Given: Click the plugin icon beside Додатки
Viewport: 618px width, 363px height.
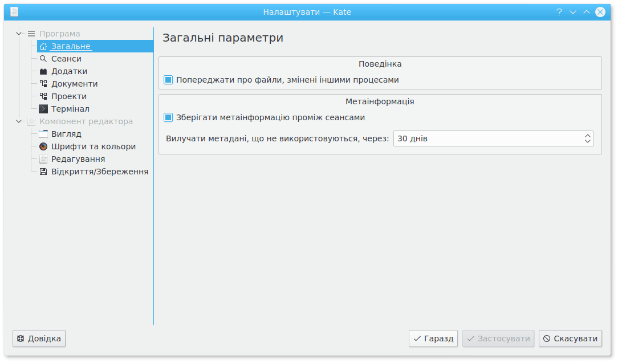Looking at the screenshot, I should coord(43,71).
